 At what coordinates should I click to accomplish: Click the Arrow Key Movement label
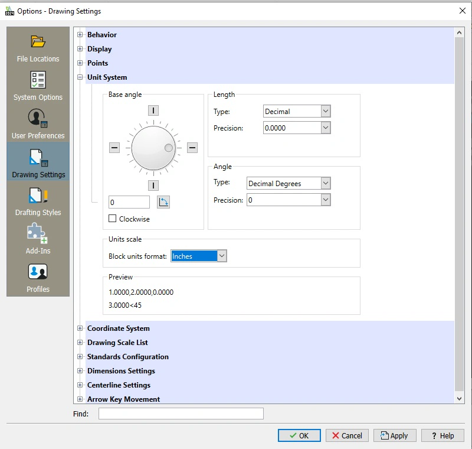point(123,399)
